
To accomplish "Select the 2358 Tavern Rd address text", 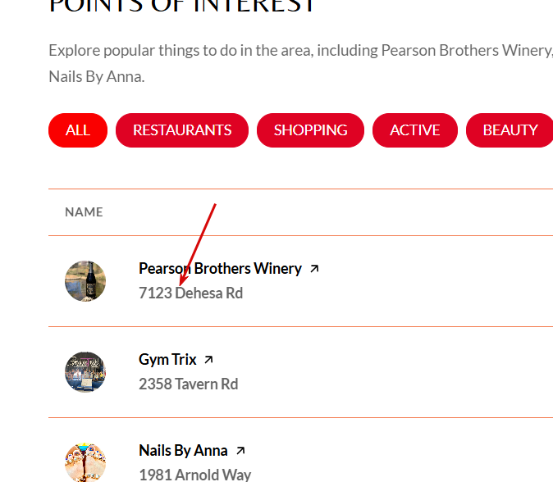I will (188, 384).
